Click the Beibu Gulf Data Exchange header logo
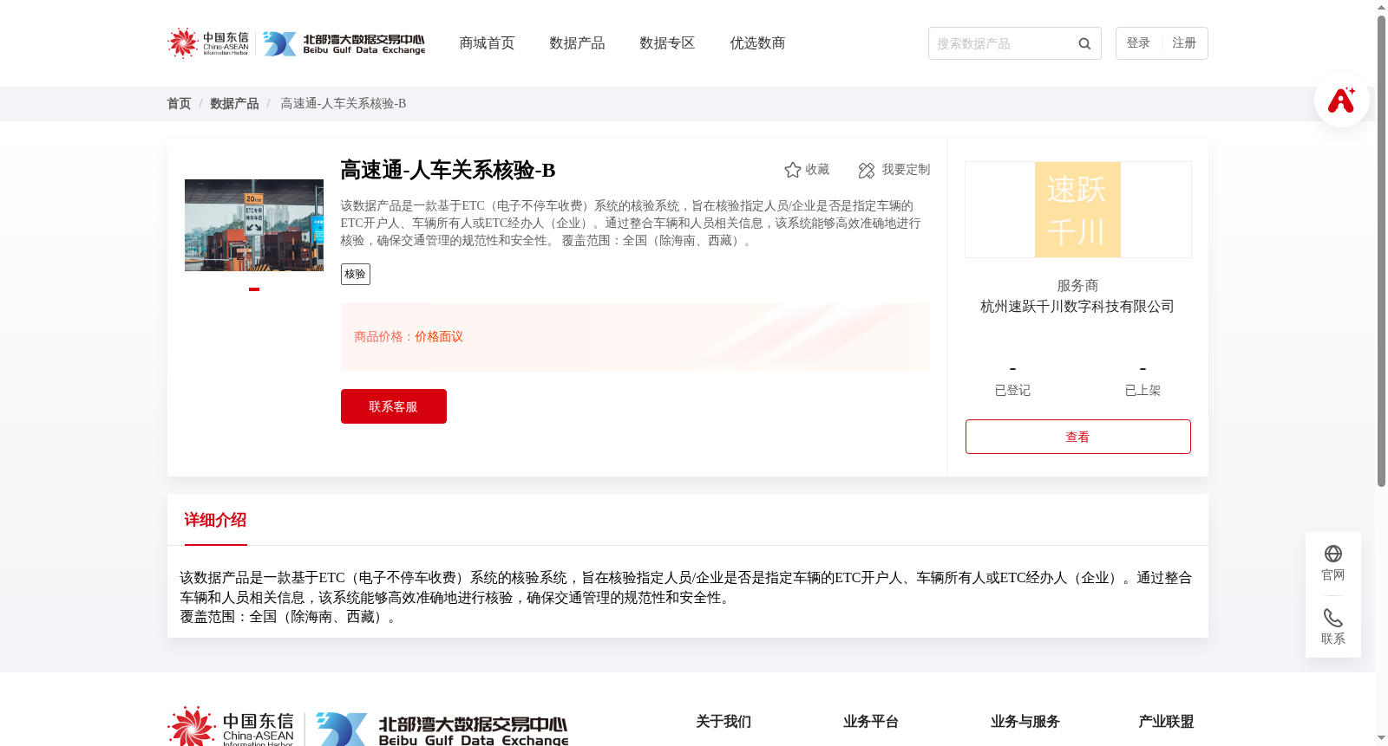This screenshot has height=746, width=1388. pos(344,43)
